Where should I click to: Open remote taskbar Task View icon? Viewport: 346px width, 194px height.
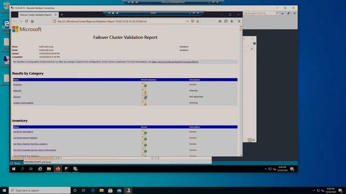pos(31,169)
